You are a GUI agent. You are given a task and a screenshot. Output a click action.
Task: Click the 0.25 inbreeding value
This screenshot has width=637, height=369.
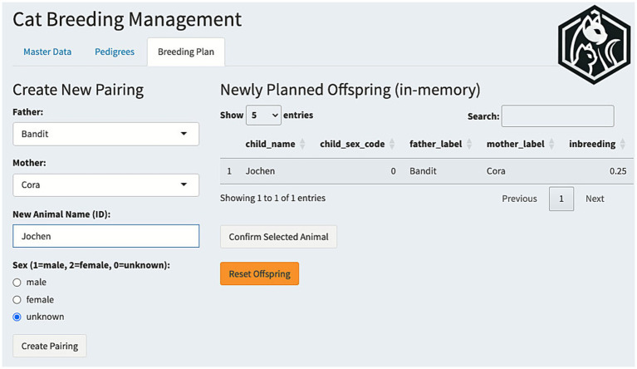coord(618,171)
